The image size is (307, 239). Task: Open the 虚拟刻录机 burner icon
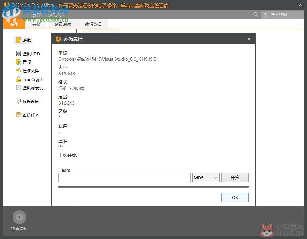click(x=19, y=88)
